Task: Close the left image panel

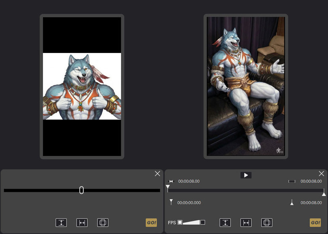Action: 158,174
